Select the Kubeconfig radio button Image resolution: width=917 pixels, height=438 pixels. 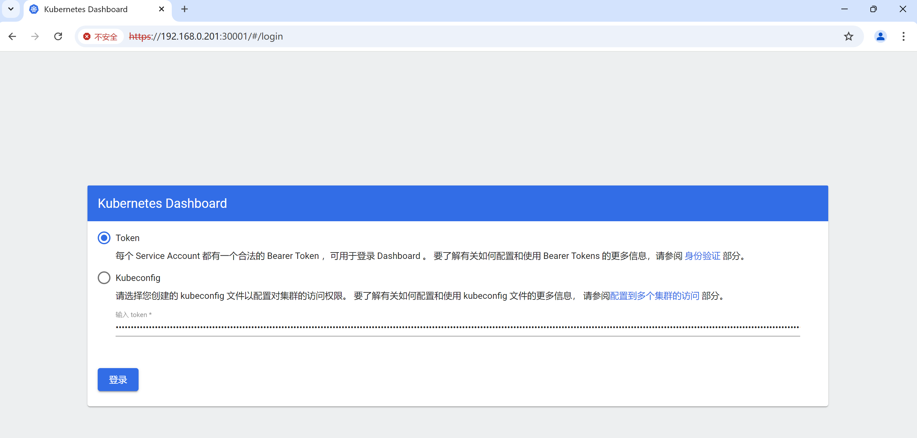click(104, 277)
